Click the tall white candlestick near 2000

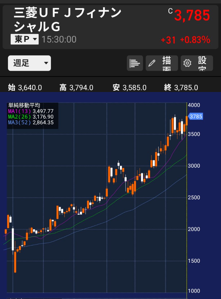13,239
